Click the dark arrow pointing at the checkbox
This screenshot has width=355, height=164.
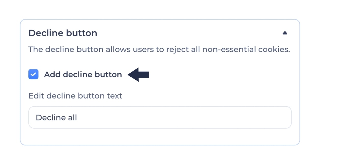tap(138, 74)
